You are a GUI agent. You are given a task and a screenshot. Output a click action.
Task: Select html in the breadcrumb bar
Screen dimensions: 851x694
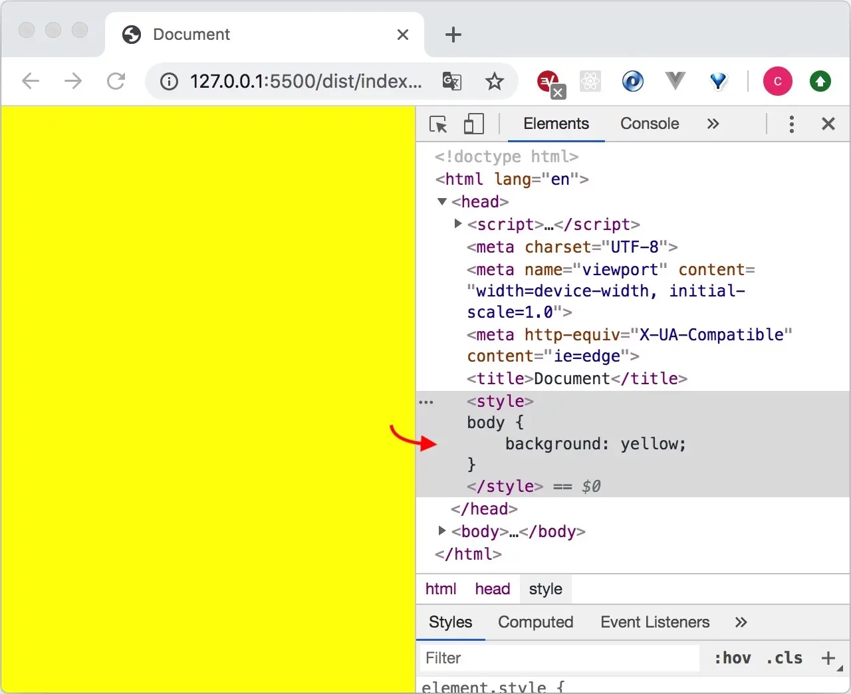tap(441, 588)
